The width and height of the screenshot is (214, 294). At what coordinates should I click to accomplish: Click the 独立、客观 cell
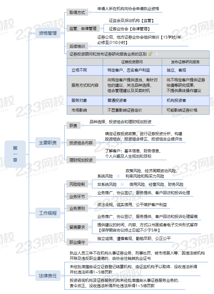pyautogui.click(x=186, y=70)
